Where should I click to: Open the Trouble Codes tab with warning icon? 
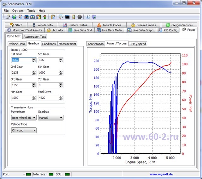point(109,25)
